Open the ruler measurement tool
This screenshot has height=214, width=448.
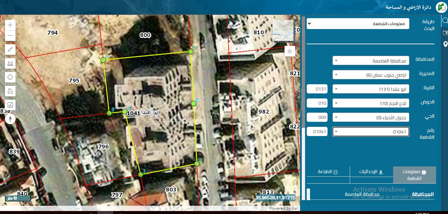point(10,63)
